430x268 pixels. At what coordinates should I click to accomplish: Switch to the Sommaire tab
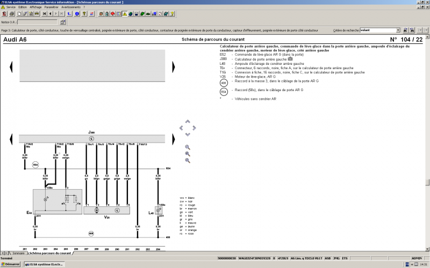pyautogui.click(x=18, y=253)
